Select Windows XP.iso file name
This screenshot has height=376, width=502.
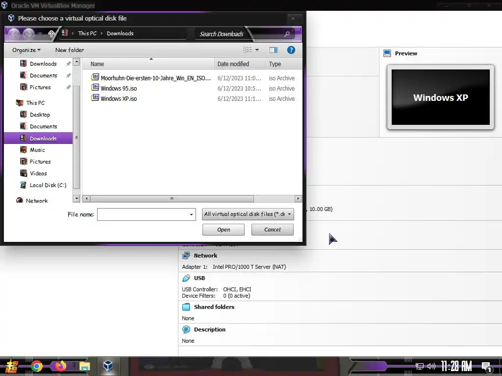click(119, 98)
